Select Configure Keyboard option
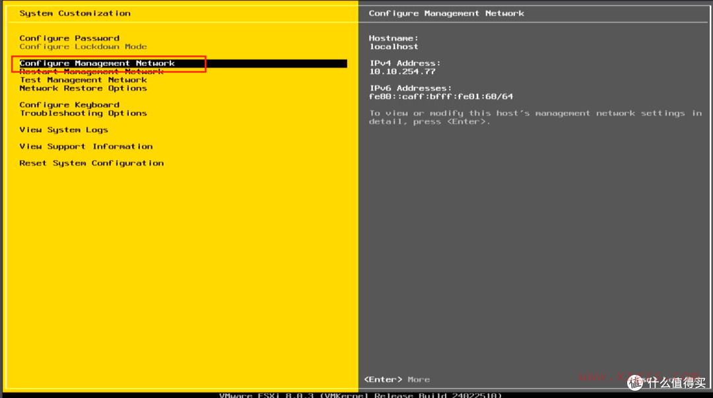Image resolution: width=713 pixels, height=398 pixels. [69, 104]
